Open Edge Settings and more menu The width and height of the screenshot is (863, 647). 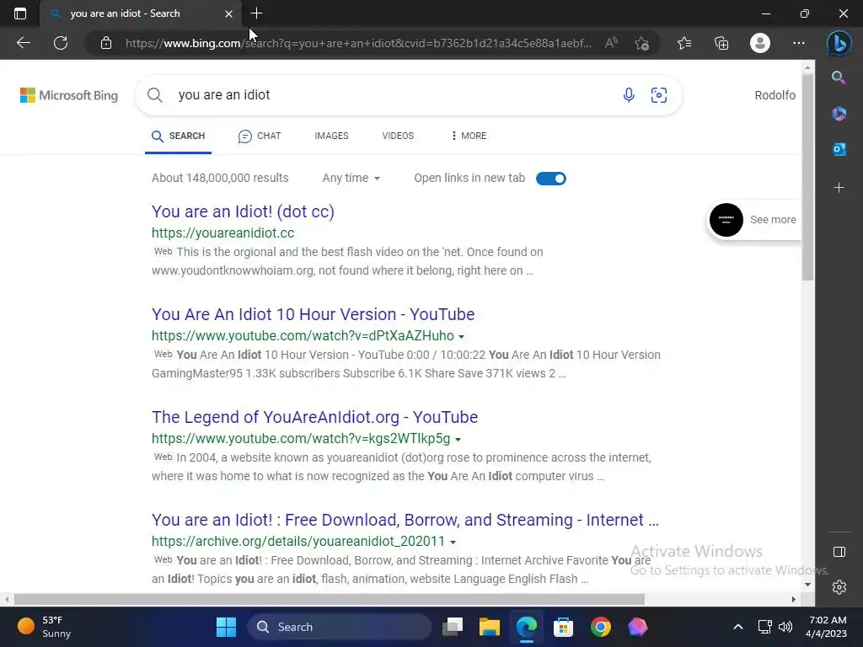pyautogui.click(x=799, y=43)
